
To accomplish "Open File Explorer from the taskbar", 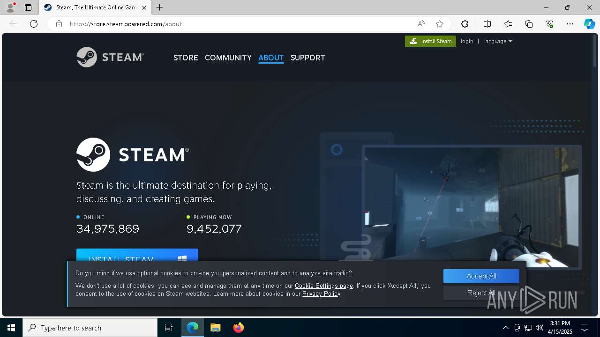I will [x=216, y=328].
